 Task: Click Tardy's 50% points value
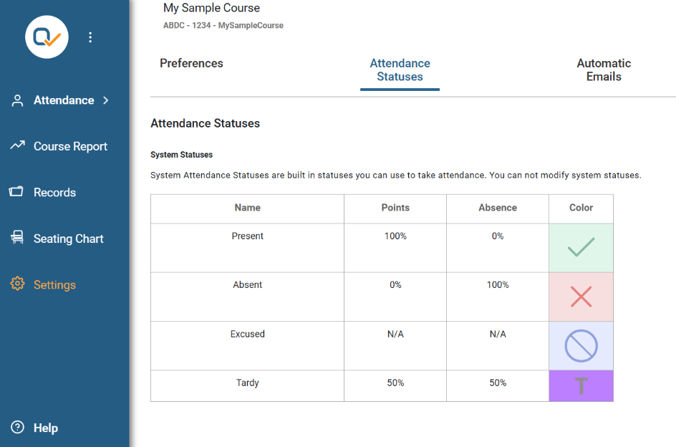395,383
